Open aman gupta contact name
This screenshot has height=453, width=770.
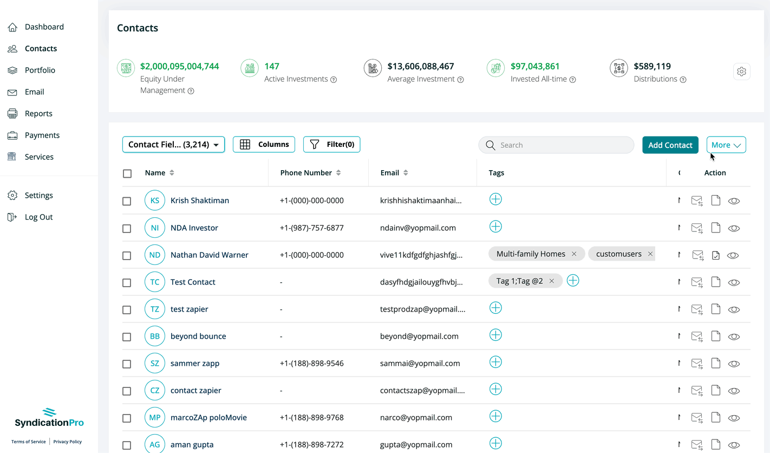click(192, 444)
